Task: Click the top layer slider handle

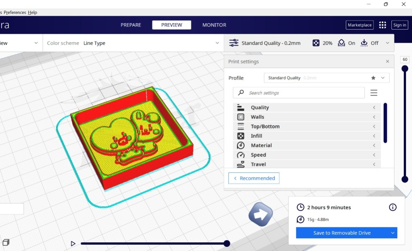Action: (x=405, y=69)
